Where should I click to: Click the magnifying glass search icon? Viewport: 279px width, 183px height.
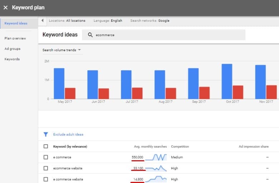tap(90, 35)
